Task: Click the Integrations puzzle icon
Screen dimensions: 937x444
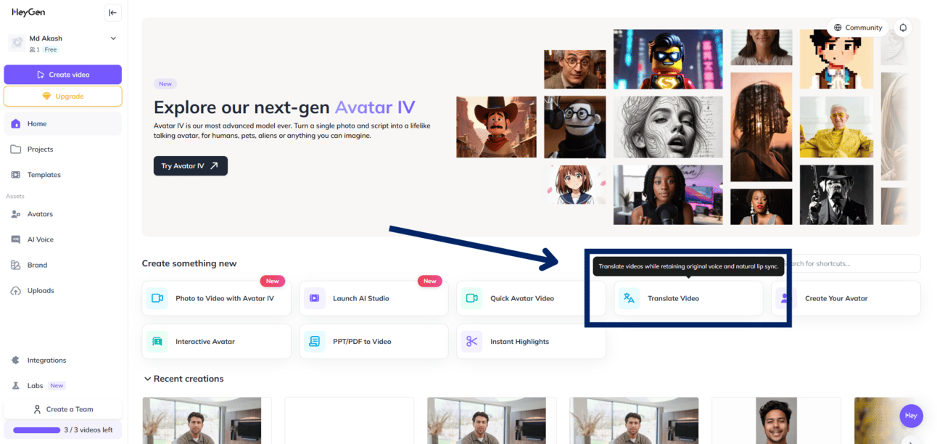Action: coord(16,360)
